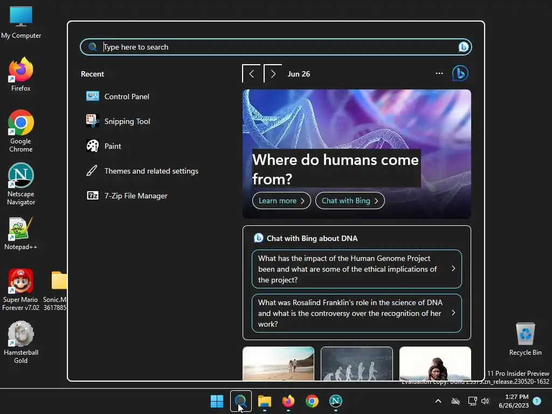Image resolution: width=552 pixels, height=414 pixels.
Task: Select Netscape Navigator desktop shortcut
Action: (x=21, y=184)
